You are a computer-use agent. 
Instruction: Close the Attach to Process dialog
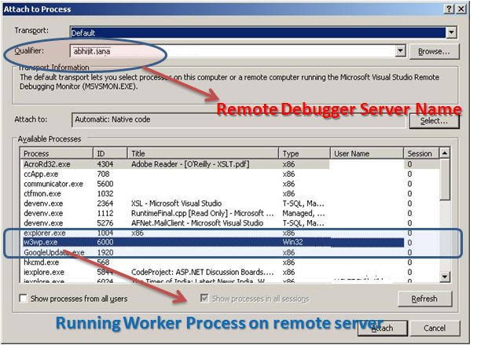pyautogui.click(x=460, y=9)
